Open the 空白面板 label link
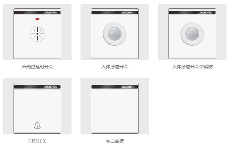Screen dimensions: 231x149 point(115,141)
